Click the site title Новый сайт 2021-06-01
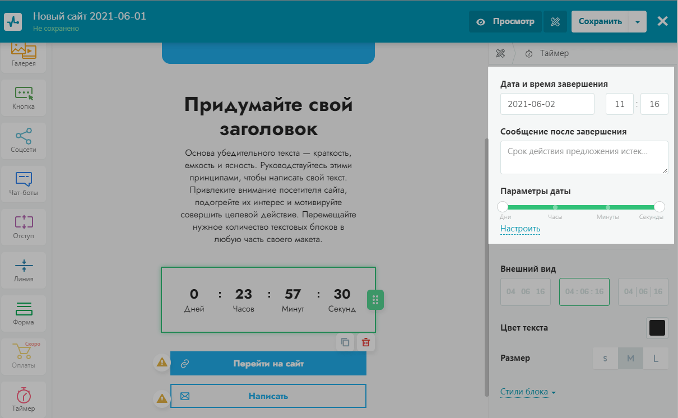Viewport: 678px width, 418px height. pos(90,16)
